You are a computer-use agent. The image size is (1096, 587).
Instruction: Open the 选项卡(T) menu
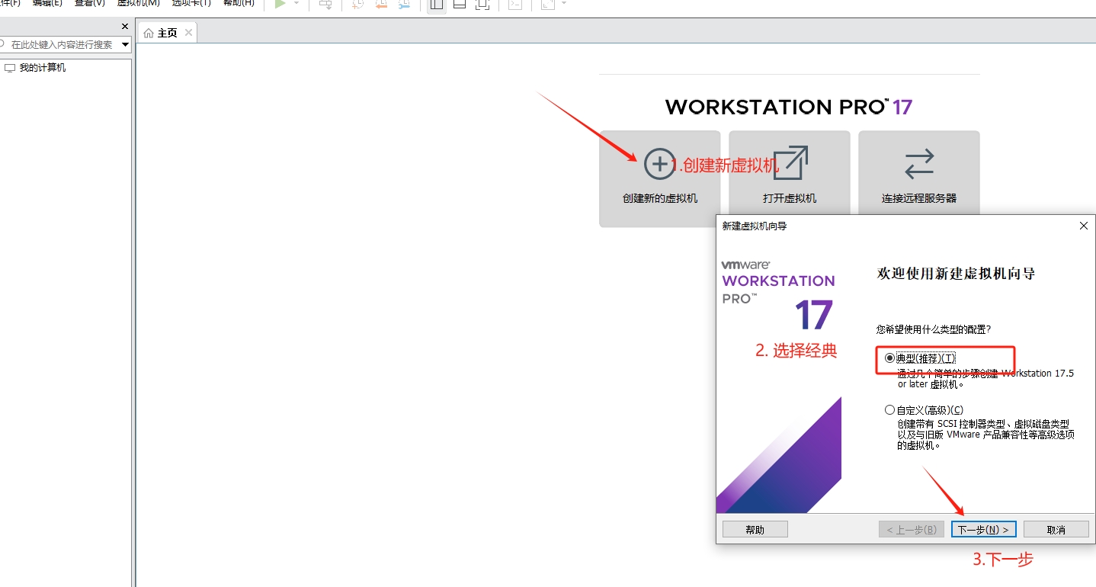(191, 3)
